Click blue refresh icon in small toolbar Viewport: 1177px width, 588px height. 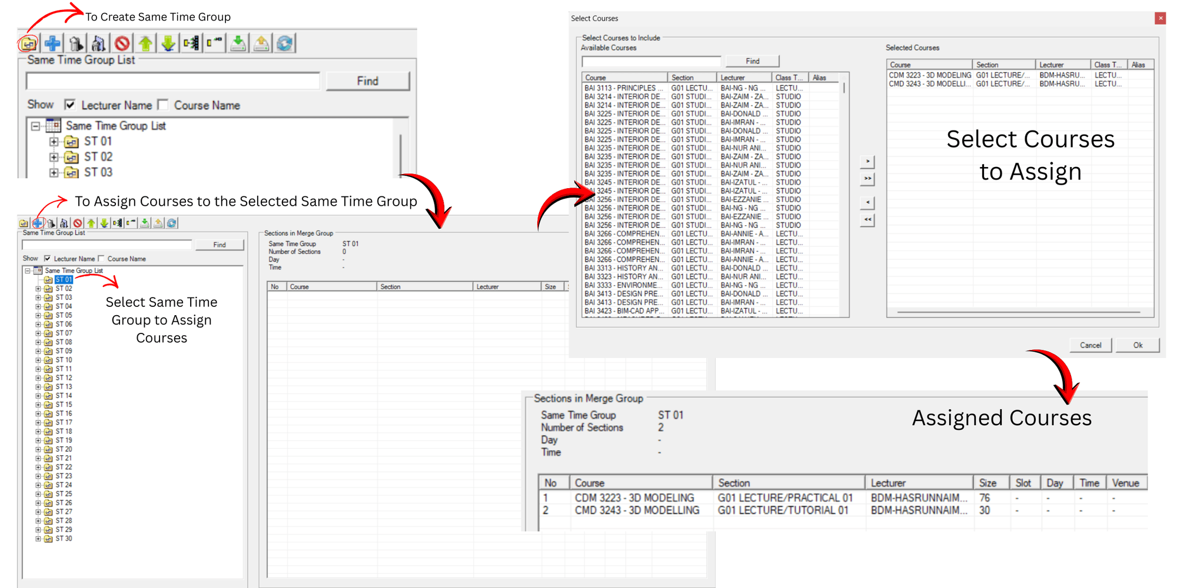pos(172,223)
